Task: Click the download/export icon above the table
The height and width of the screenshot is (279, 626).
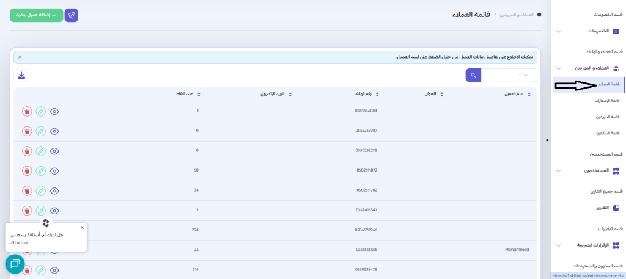Action: [21, 75]
